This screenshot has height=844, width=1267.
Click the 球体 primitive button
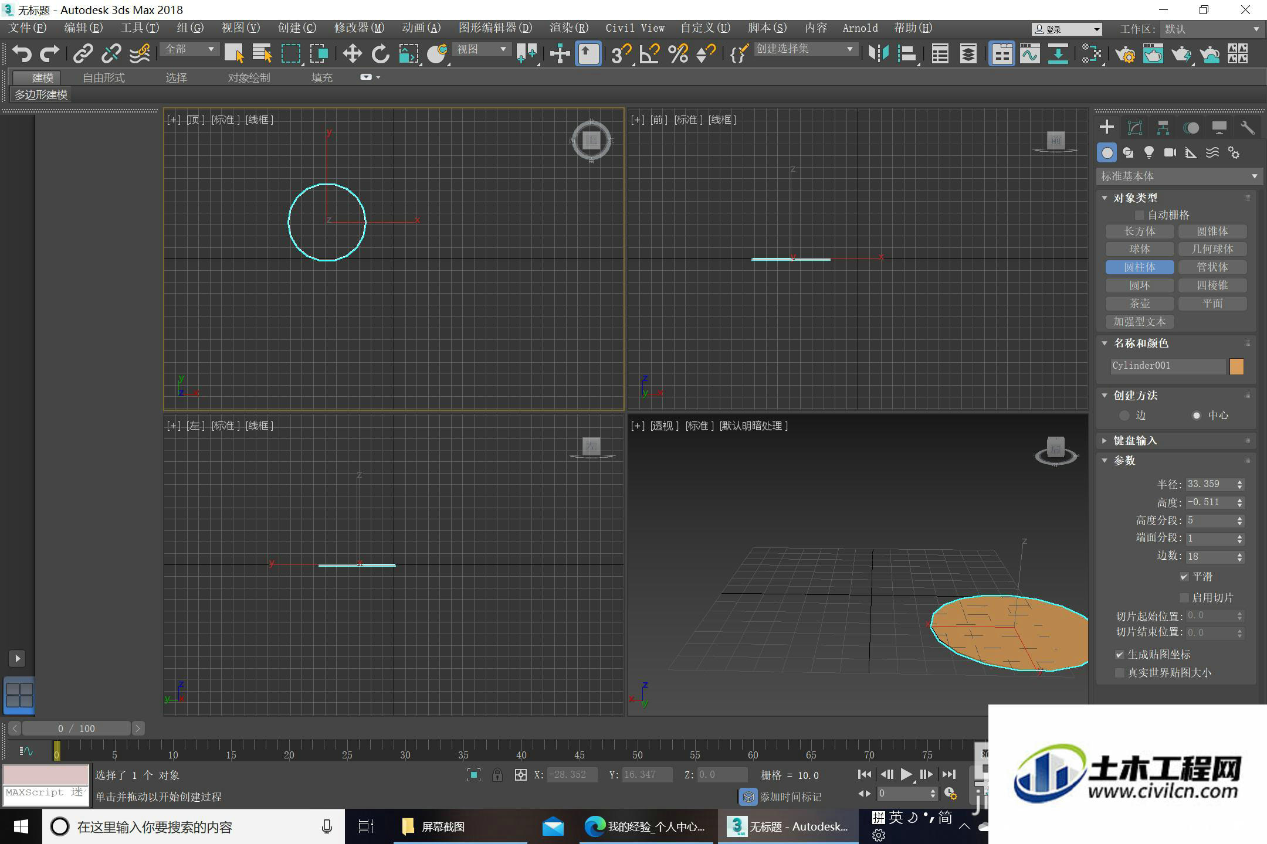click(1140, 249)
